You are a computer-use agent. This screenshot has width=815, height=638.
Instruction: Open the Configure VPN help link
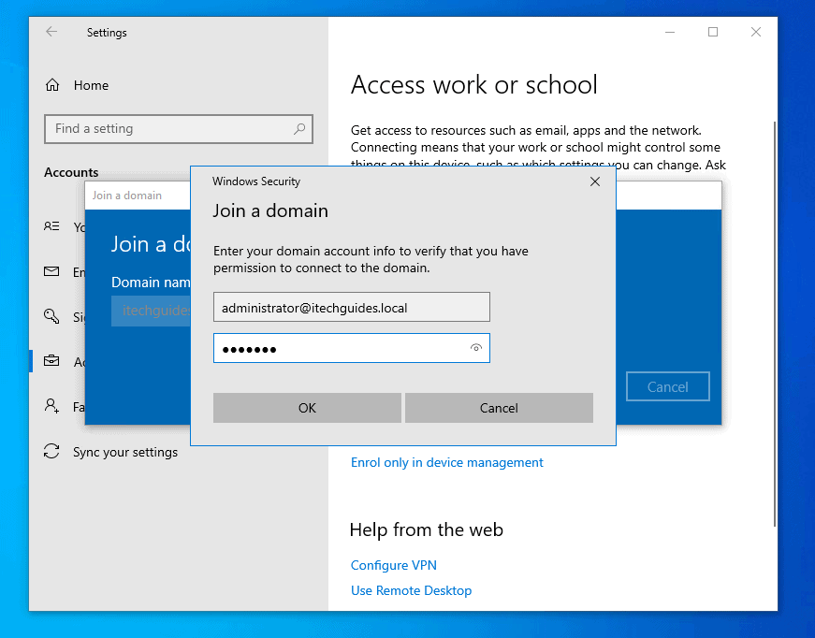(394, 565)
